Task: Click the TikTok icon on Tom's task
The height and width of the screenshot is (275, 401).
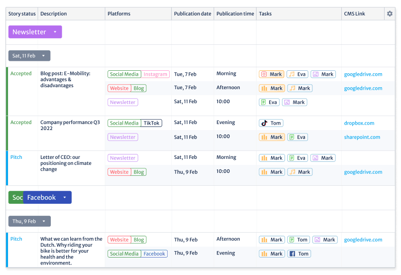Action: point(264,123)
